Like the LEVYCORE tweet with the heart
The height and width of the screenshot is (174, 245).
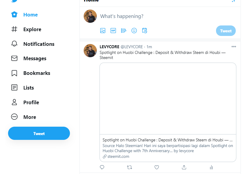[157, 167]
